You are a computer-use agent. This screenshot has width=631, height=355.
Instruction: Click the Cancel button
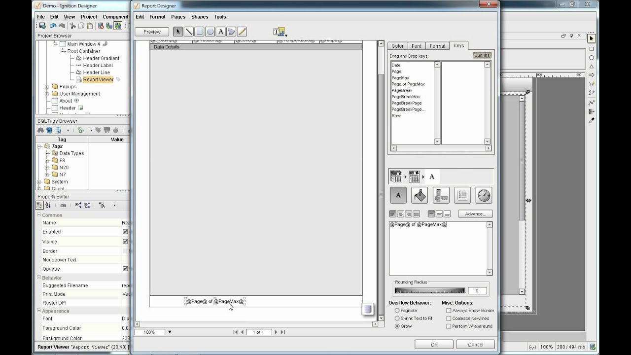click(476, 345)
